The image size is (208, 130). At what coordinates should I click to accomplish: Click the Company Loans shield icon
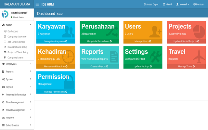point(5,58)
